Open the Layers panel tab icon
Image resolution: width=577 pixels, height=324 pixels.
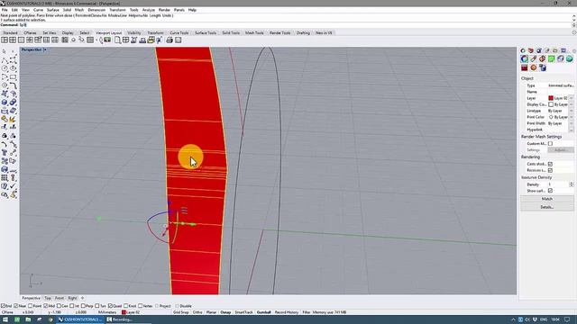pos(531,50)
